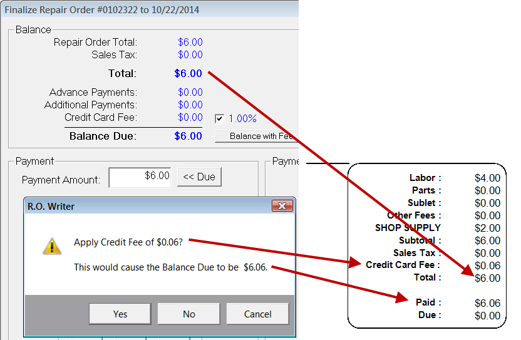This screenshot has height=340, width=521.
Task: Click the Balance with Fee button
Action: [x=257, y=136]
